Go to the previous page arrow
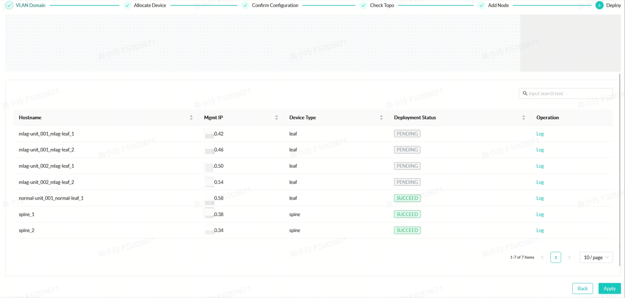This screenshot has height=298, width=625. point(542,257)
